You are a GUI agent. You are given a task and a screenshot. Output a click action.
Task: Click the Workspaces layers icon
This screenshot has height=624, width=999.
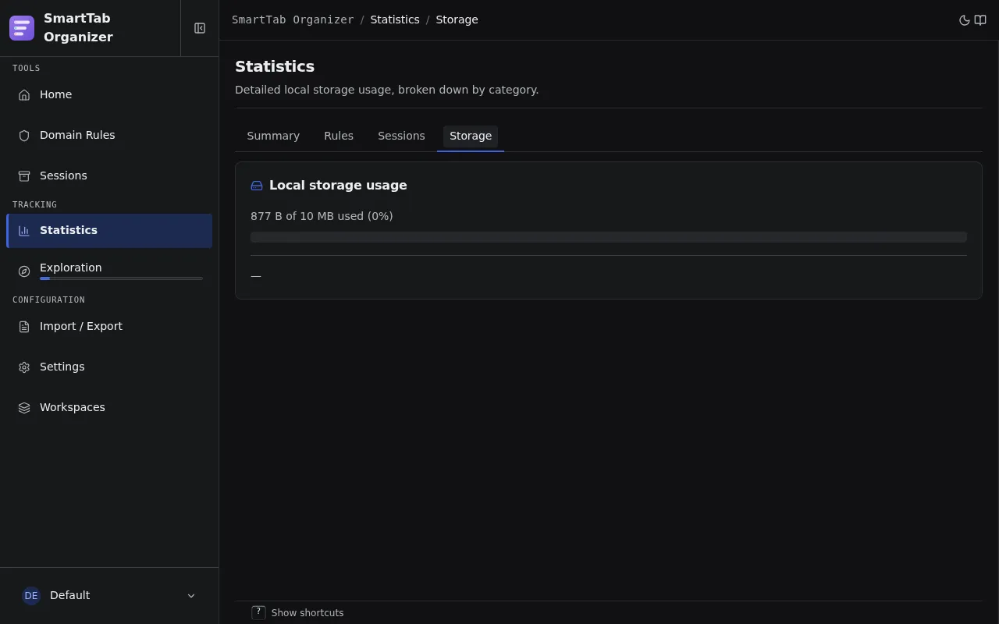(24, 408)
